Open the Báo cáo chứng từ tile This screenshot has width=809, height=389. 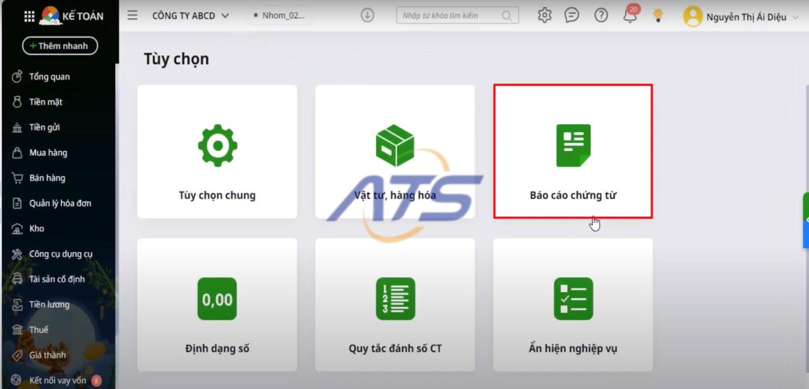pos(573,151)
